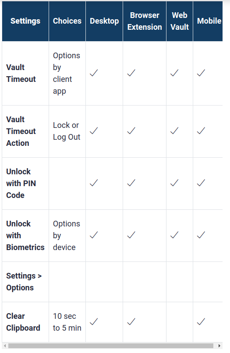
Task: Click the Desktop checkmark for Vault Timeout
Action: tap(94, 73)
